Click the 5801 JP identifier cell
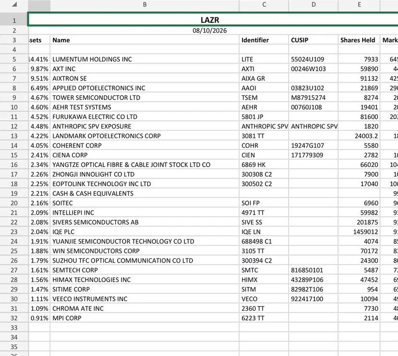Image resolution: width=398 pixels, height=356 pixels. pyautogui.click(x=264, y=117)
